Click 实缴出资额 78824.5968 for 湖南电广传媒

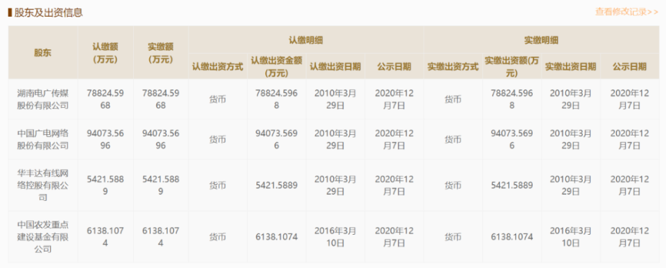511,99
